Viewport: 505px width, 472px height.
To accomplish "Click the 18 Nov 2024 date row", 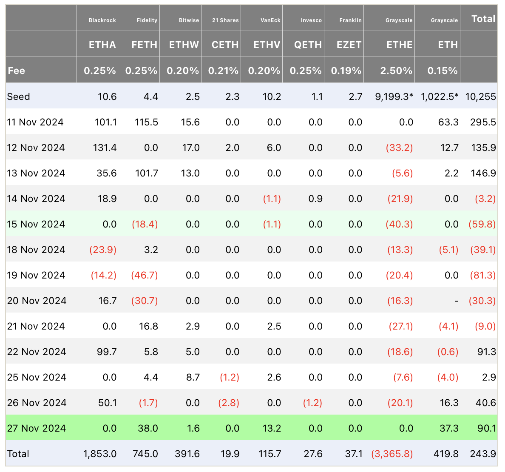I will tap(36, 249).
